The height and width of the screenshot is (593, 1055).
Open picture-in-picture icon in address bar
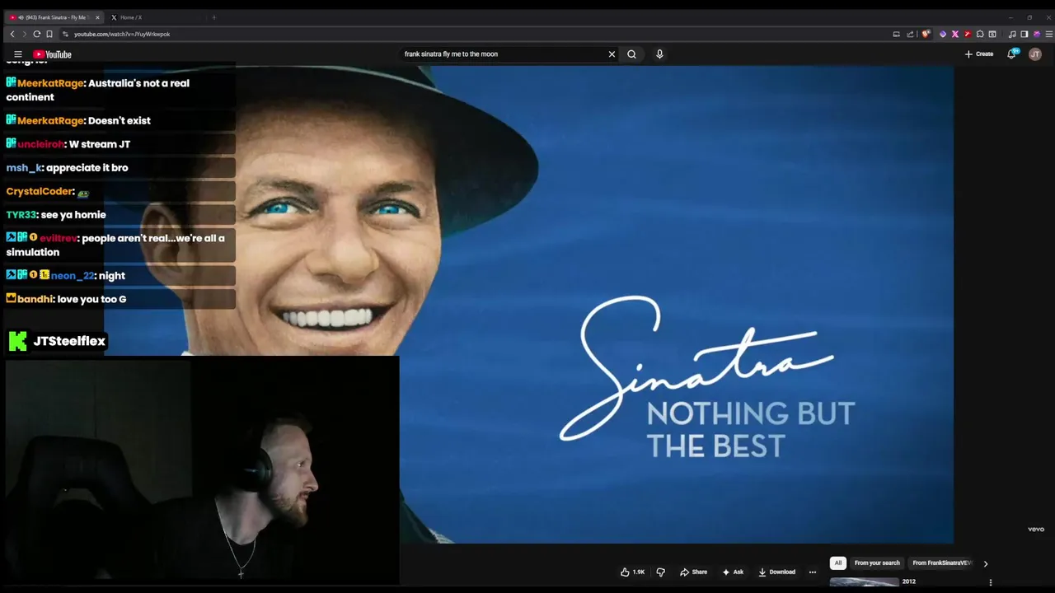(896, 34)
